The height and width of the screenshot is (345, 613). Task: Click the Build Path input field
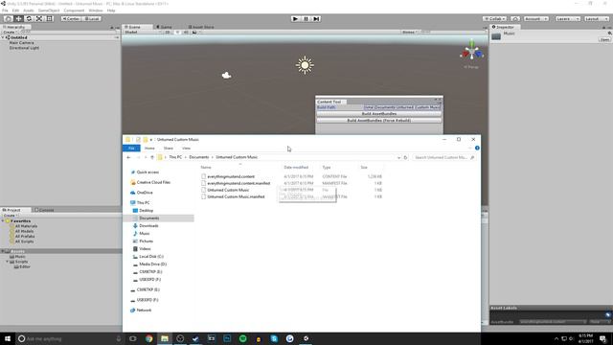pos(402,107)
